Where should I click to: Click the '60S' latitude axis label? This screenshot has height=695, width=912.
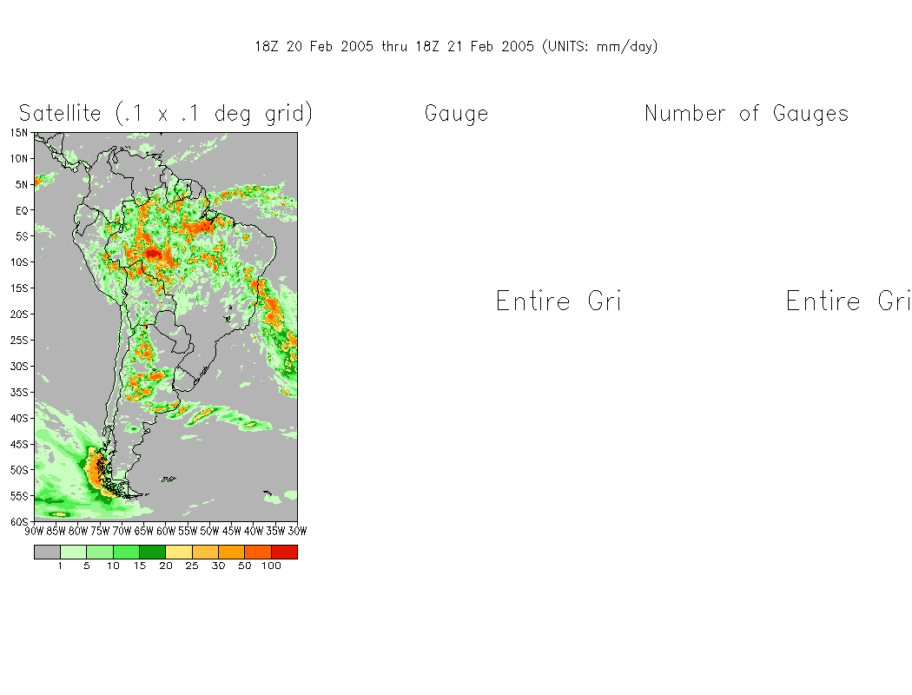click(18, 522)
